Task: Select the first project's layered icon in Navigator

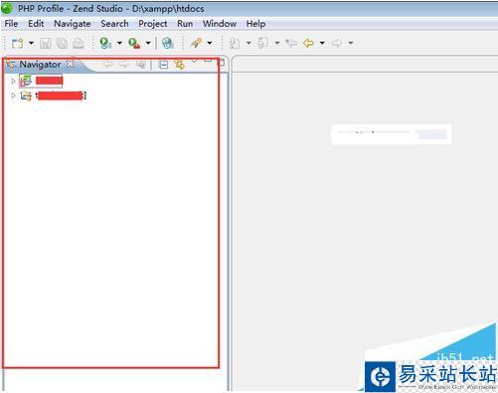Action: pyautogui.click(x=26, y=81)
